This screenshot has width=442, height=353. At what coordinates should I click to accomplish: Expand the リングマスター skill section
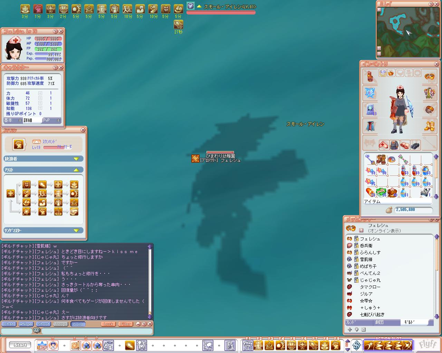coord(44,230)
